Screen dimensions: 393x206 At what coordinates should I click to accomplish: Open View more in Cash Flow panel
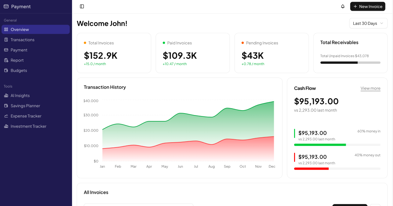[x=370, y=88]
